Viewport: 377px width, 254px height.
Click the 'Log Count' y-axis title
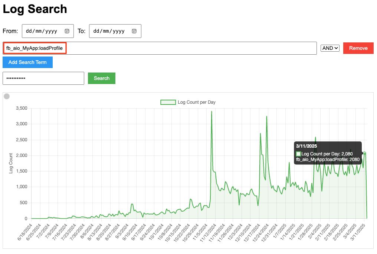point(11,163)
